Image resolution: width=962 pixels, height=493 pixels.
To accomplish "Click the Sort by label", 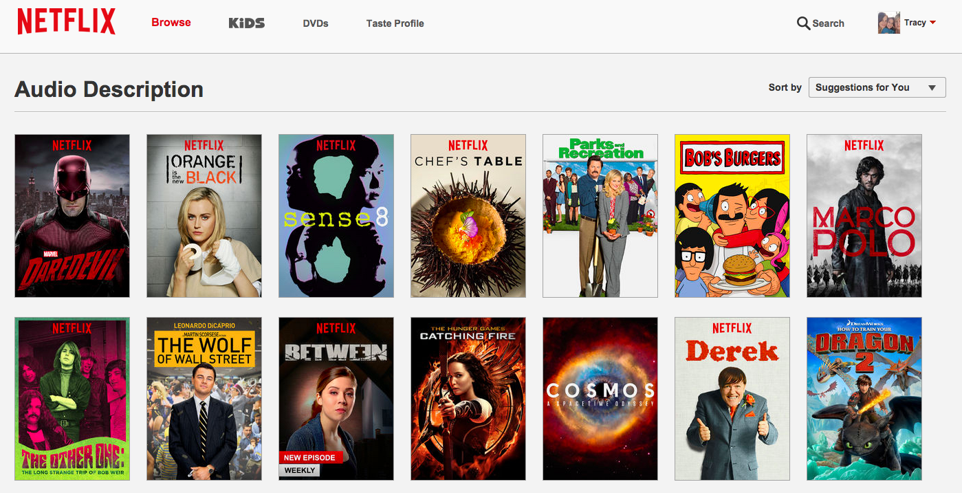I will (785, 87).
